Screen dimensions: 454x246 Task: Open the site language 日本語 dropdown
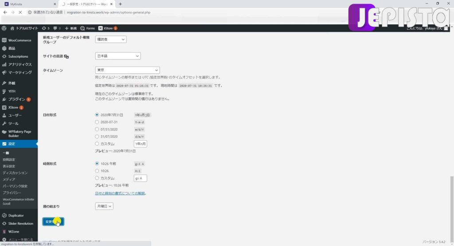click(118, 56)
